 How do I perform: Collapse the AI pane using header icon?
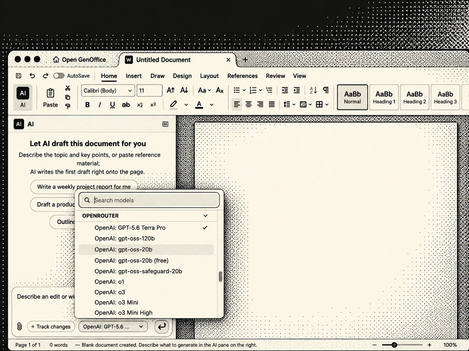point(165,124)
